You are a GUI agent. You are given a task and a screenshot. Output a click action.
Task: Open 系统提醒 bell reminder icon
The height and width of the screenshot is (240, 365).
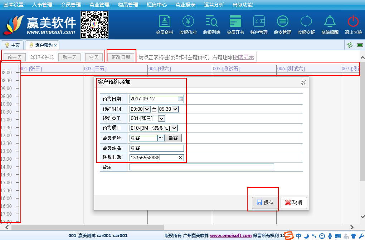click(x=330, y=22)
